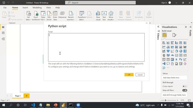
Task: Pick the Filled map visual
Action: tap(168, 55)
